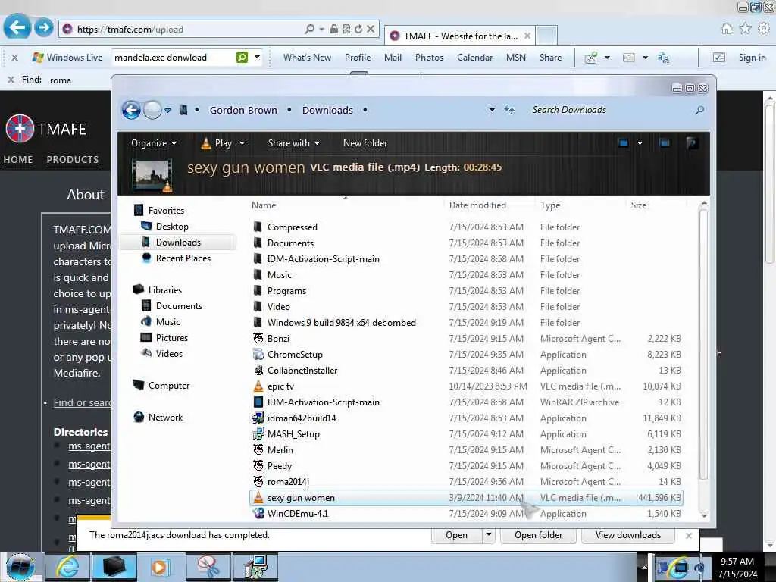Select the ChromeSetup application icon
776x582 pixels.
point(258,355)
